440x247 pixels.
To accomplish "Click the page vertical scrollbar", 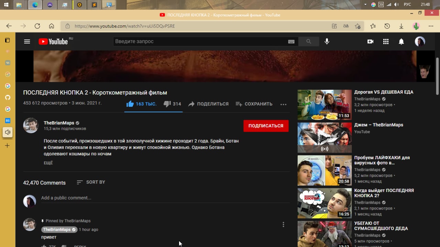I will coord(437,76).
